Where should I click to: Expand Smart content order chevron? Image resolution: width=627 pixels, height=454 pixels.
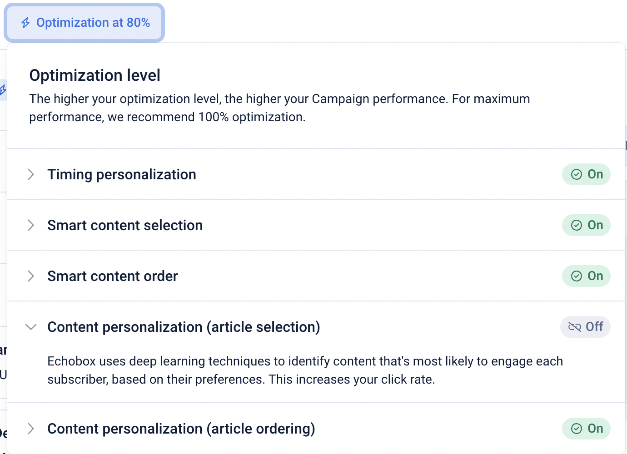click(31, 276)
